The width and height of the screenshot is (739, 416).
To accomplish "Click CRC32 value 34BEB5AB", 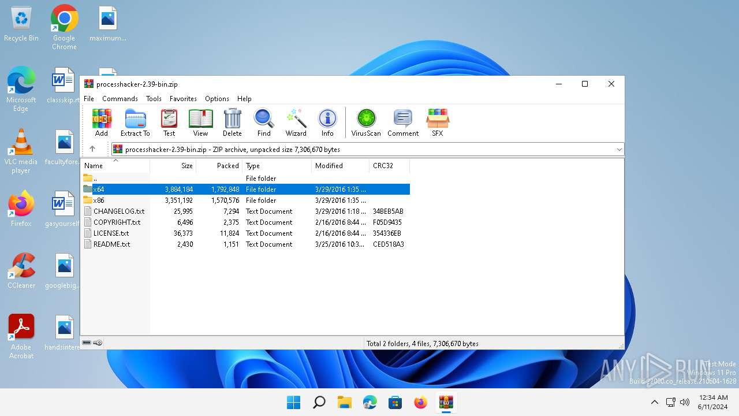I will pyautogui.click(x=388, y=211).
